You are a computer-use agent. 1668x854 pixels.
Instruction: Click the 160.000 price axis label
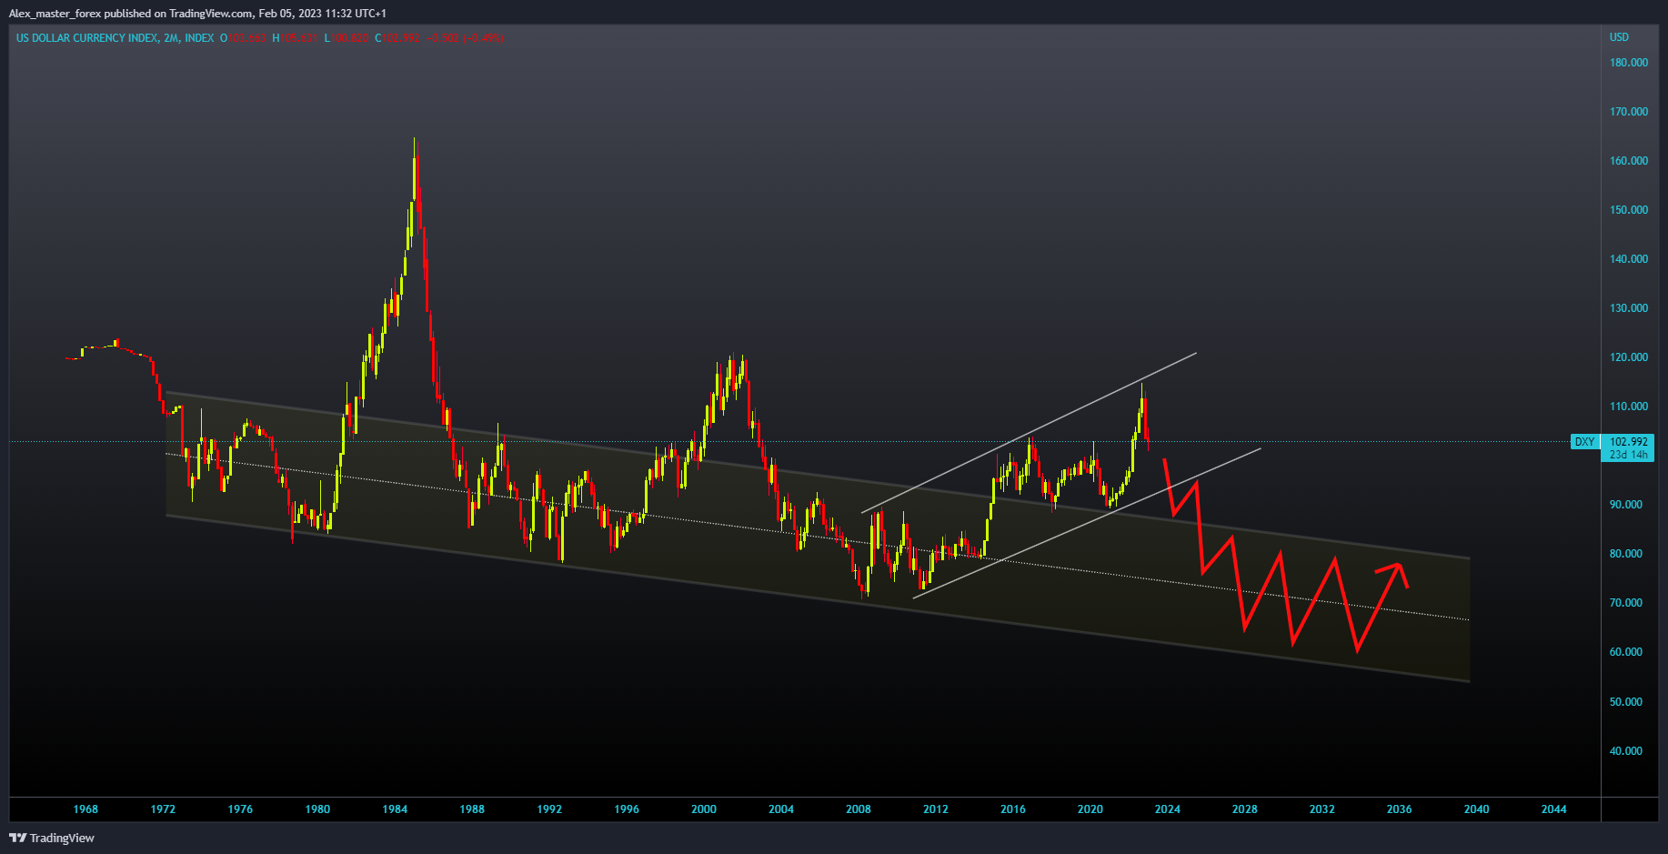[x=1628, y=161]
